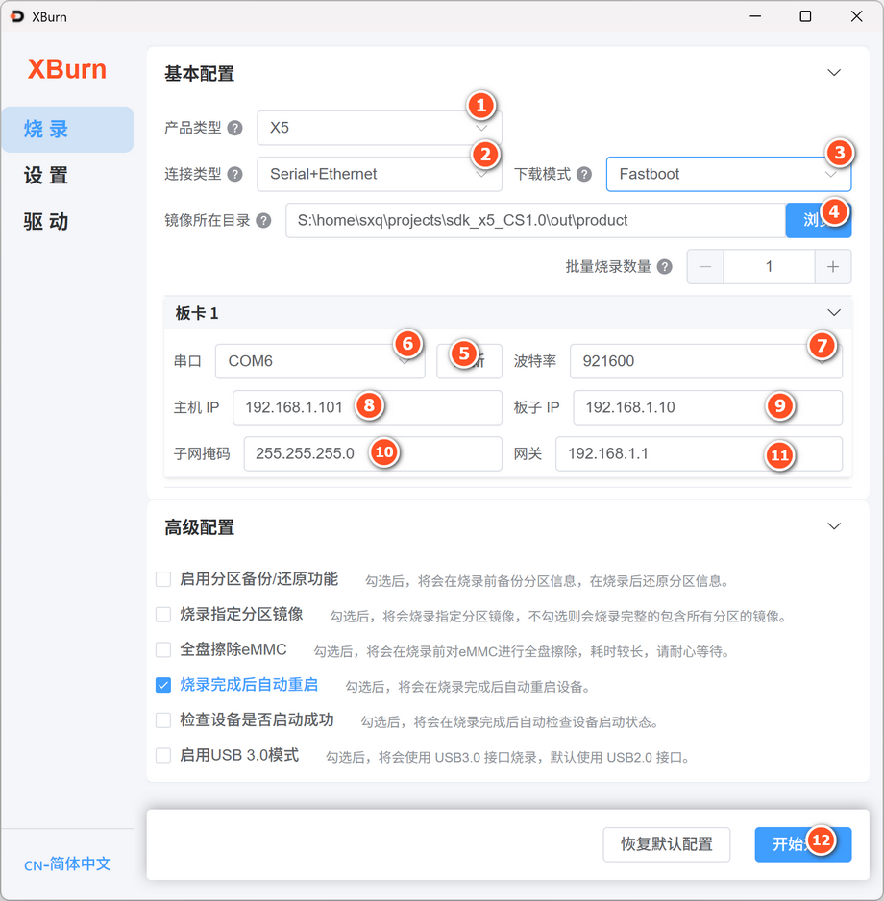Minimize the XBurn window

tap(755, 16)
